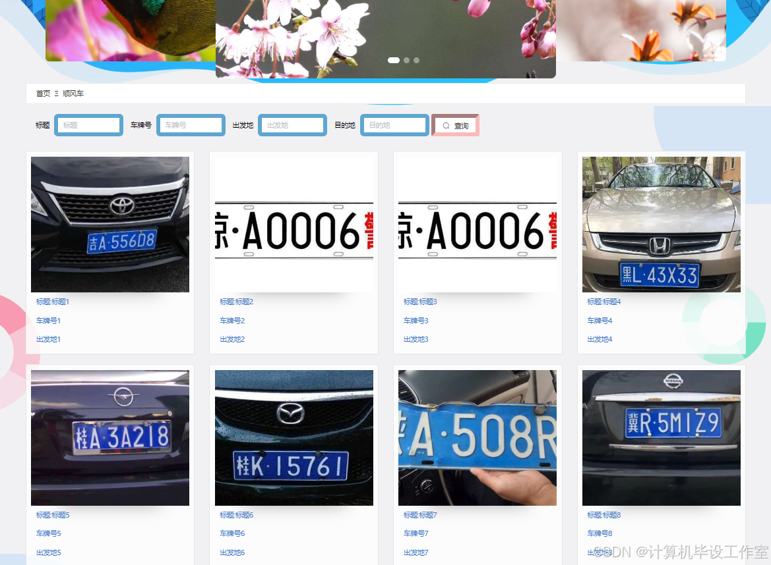Click text 标题:标题5
The image size is (771, 565).
click(53, 515)
